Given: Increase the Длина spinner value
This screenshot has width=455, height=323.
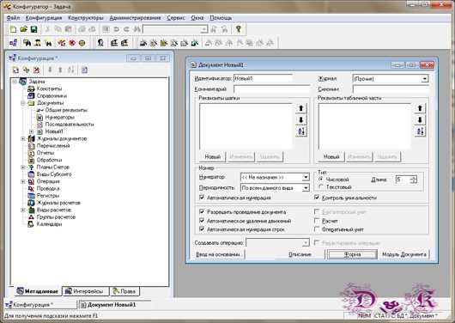Looking at the screenshot, I should pyautogui.click(x=414, y=178).
